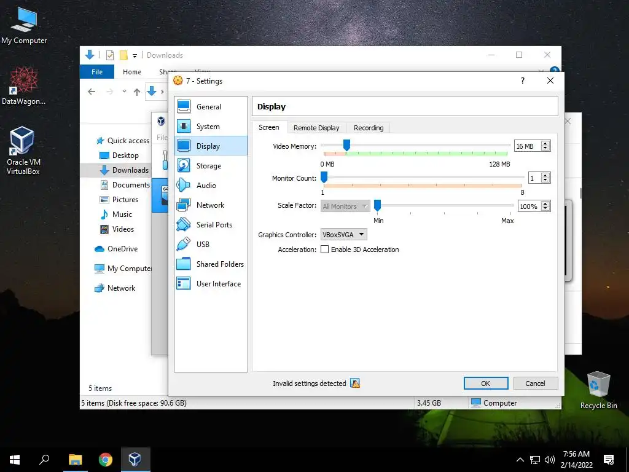Open Shared Folders settings category
The width and height of the screenshot is (629, 472).
pyautogui.click(x=211, y=264)
